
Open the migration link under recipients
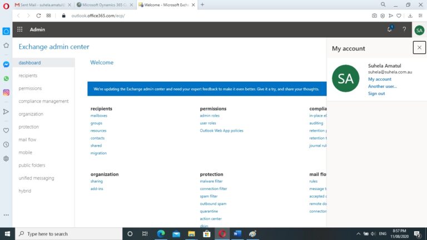click(98, 153)
